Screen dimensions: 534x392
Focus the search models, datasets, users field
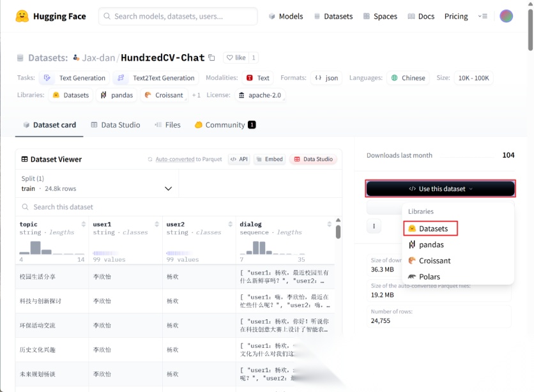pos(178,17)
